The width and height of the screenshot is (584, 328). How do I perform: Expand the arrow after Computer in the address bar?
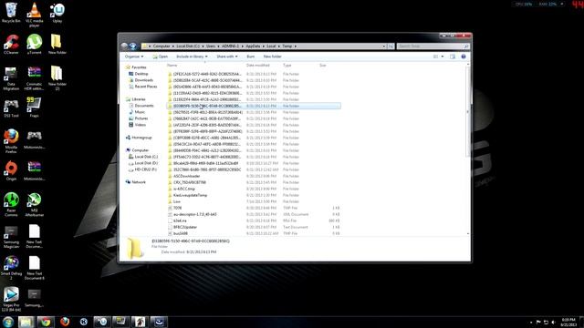coord(172,46)
